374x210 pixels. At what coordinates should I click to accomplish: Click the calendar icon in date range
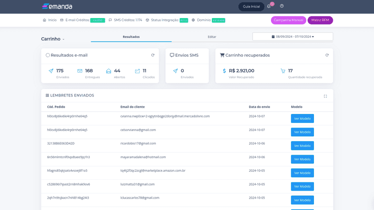[273, 37]
